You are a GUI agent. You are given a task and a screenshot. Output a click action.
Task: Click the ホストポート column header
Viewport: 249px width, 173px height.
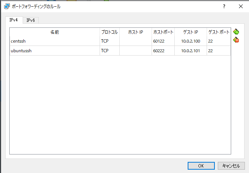[163, 32]
